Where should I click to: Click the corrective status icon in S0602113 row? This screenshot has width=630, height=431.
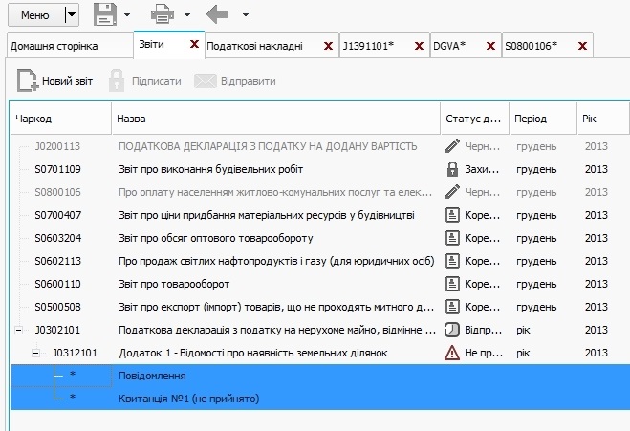tap(452, 261)
